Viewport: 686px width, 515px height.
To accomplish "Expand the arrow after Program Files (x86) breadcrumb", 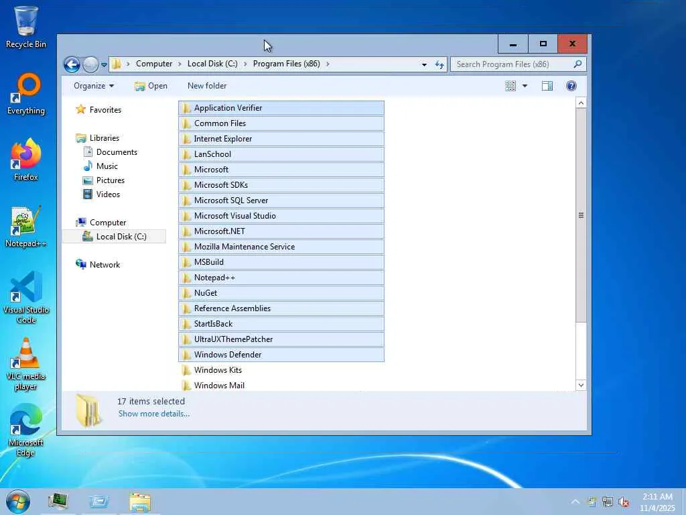I will pos(328,64).
